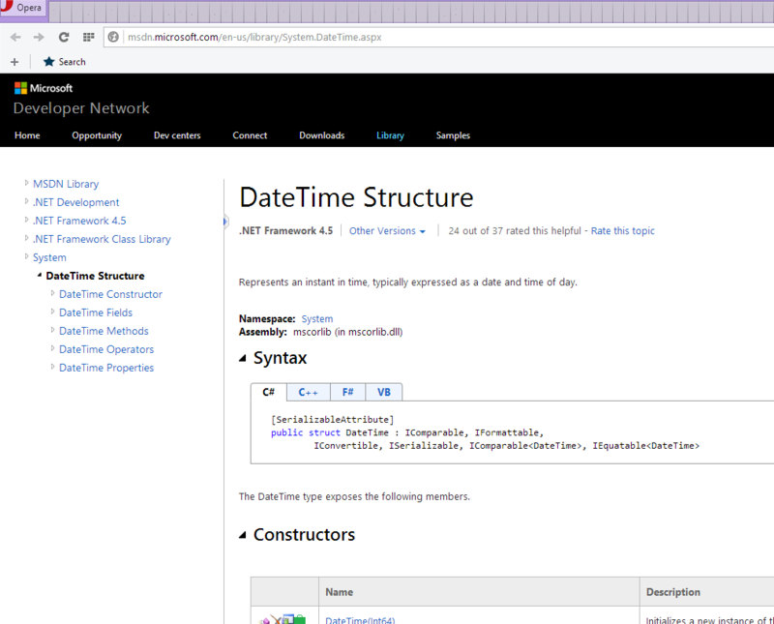Viewport: 774px width, 624px height.
Task: Click the DateTime Structure page heading
Action: [356, 197]
